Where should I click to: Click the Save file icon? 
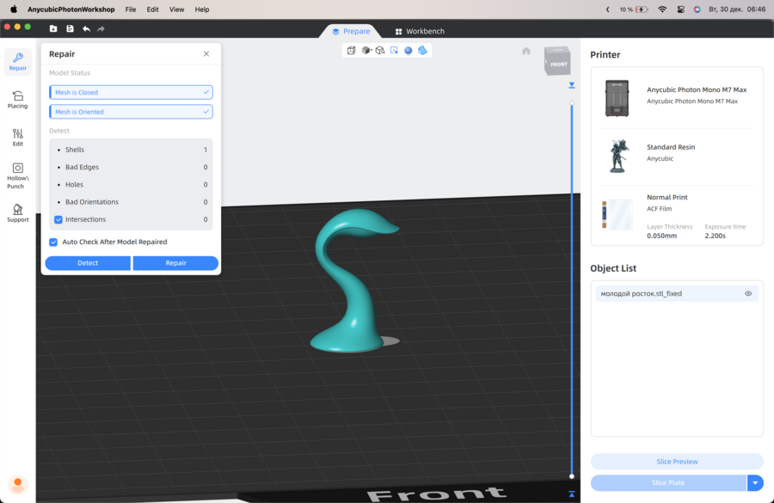coord(70,29)
